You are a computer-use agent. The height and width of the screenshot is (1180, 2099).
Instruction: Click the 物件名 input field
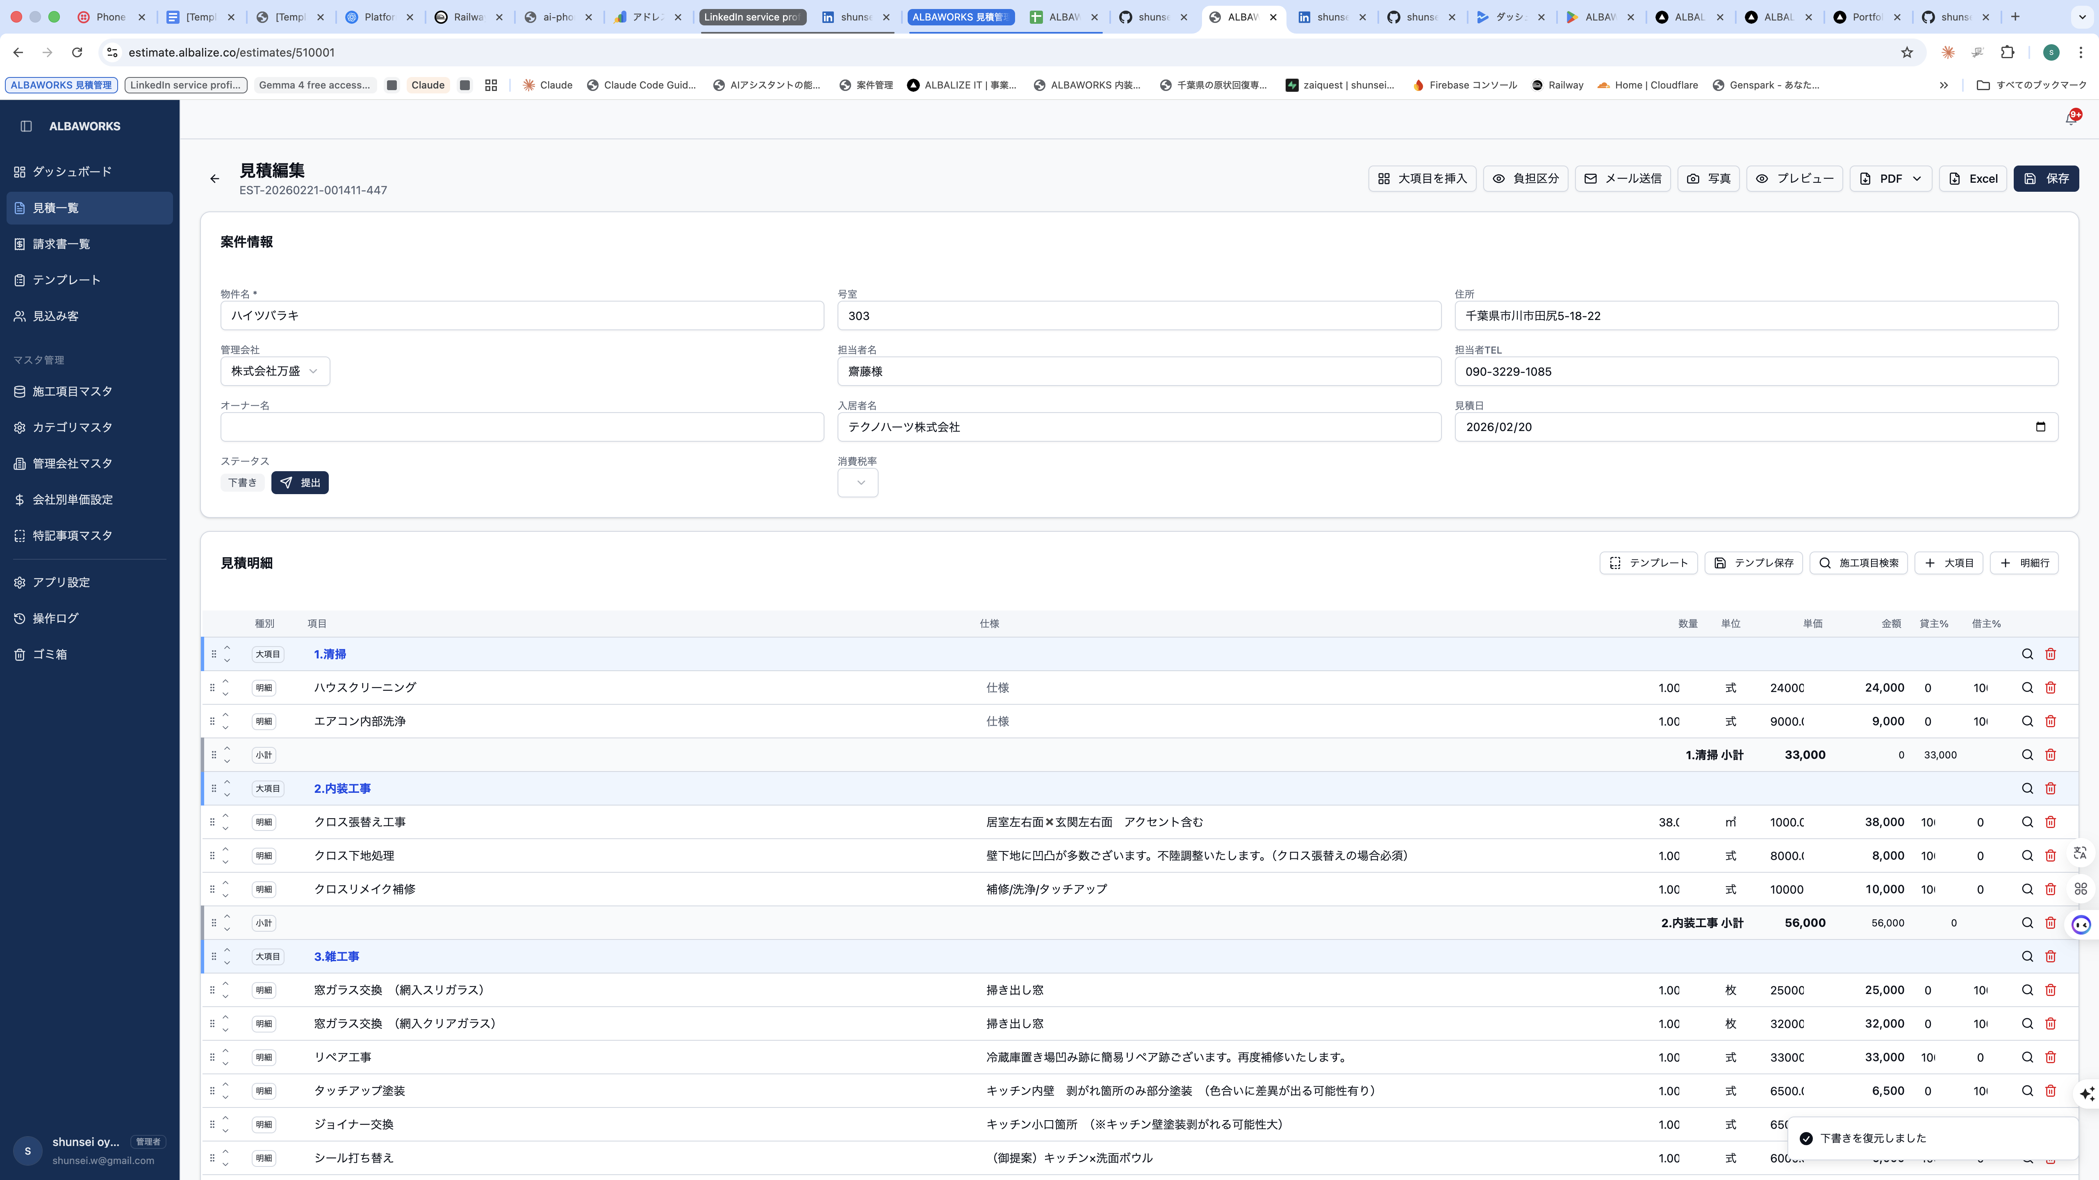pyautogui.click(x=521, y=316)
